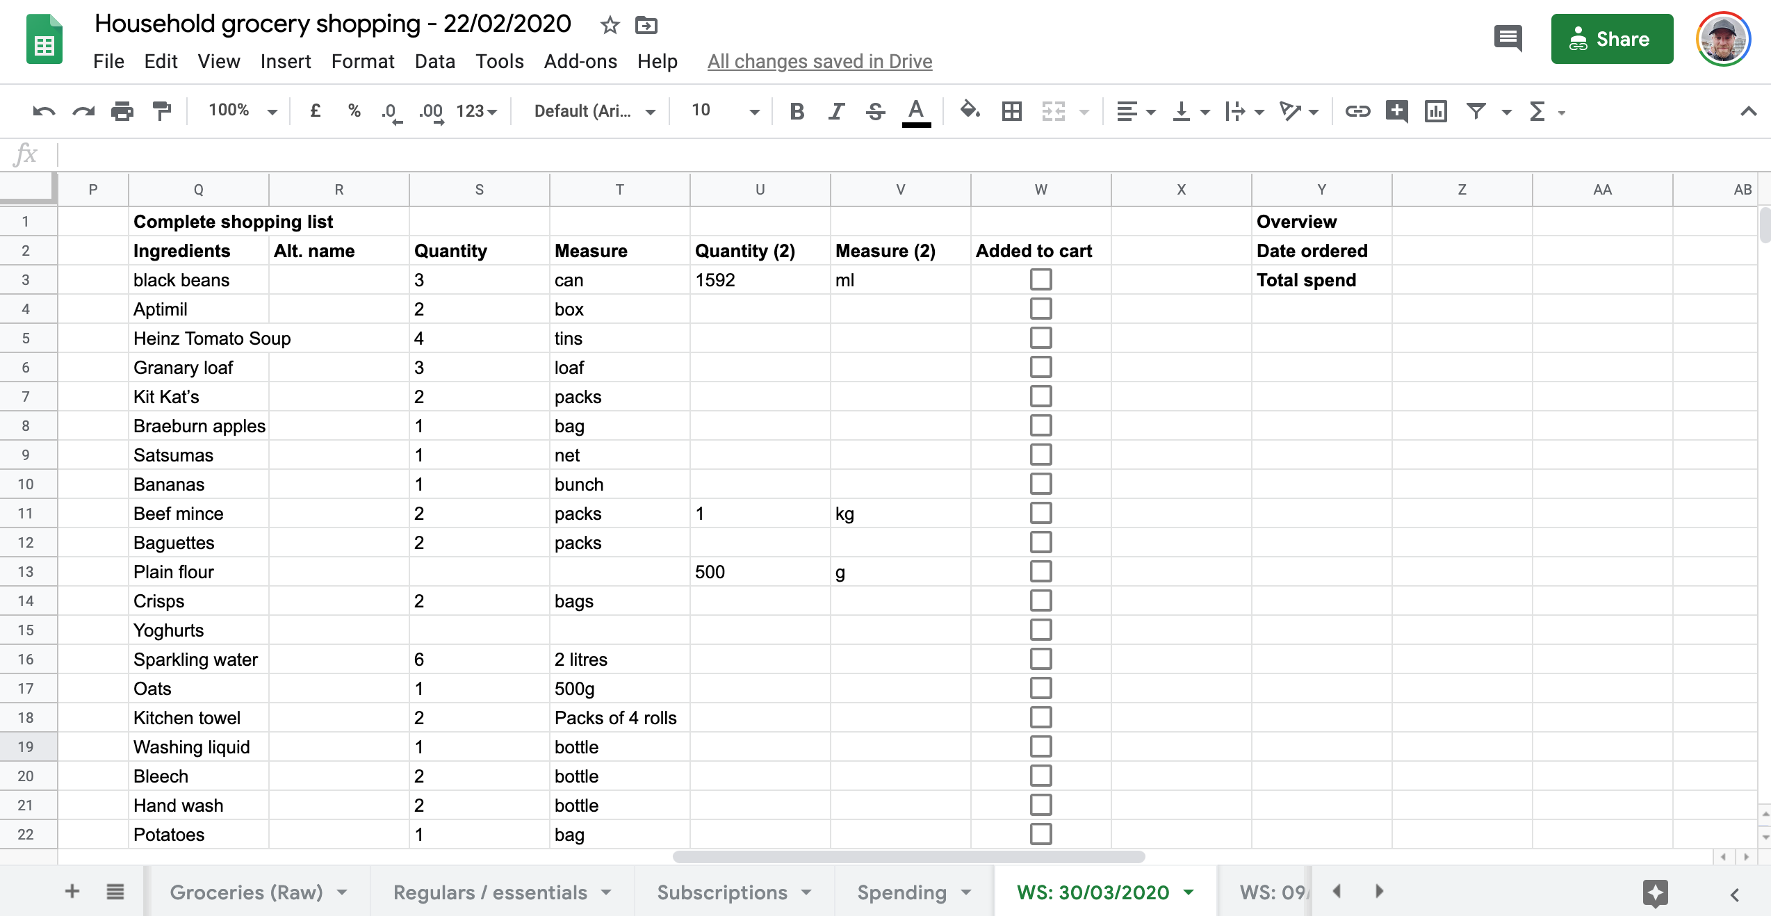Switch to the Groceries (Raw) tab

[259, 892]
